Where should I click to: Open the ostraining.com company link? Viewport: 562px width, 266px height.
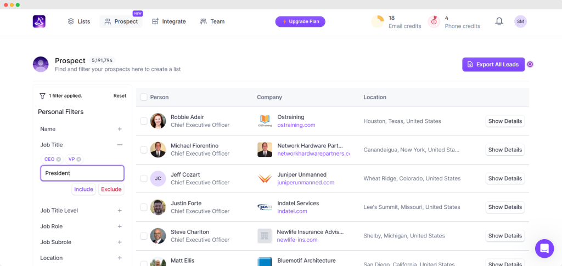pyautogui.click(x=296, y=125)
